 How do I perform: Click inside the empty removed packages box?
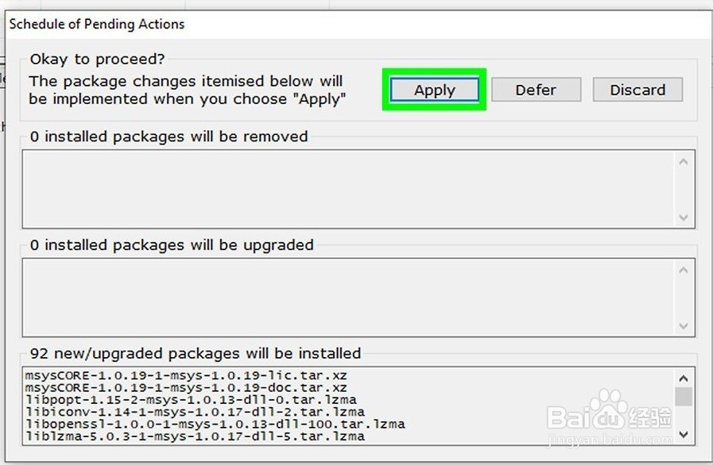click(348, 190)
